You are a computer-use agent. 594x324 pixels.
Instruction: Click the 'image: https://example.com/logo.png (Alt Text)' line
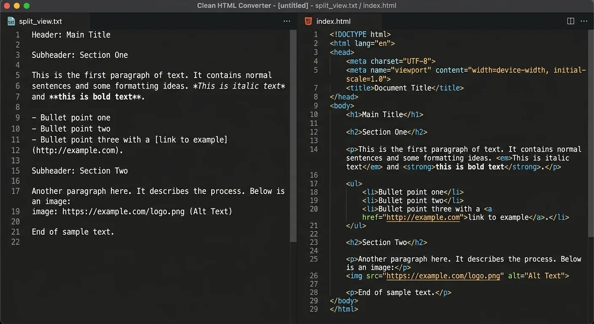tap(132, 211)
